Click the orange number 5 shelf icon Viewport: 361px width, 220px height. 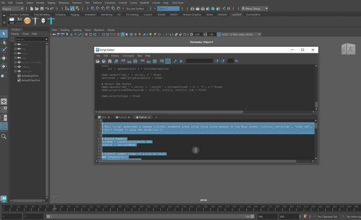coord(28,21)
